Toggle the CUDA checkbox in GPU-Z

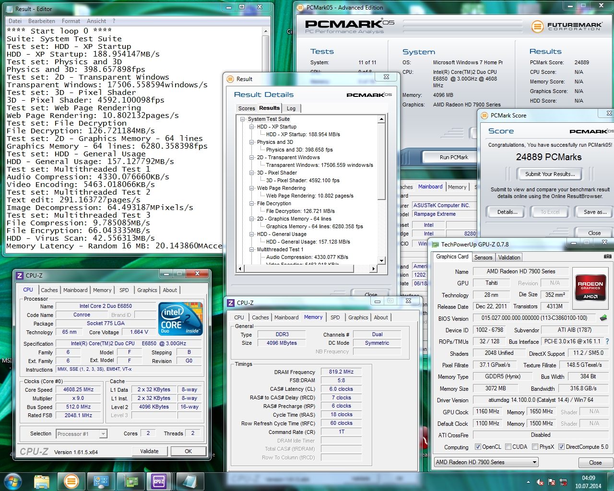(508, 447)
